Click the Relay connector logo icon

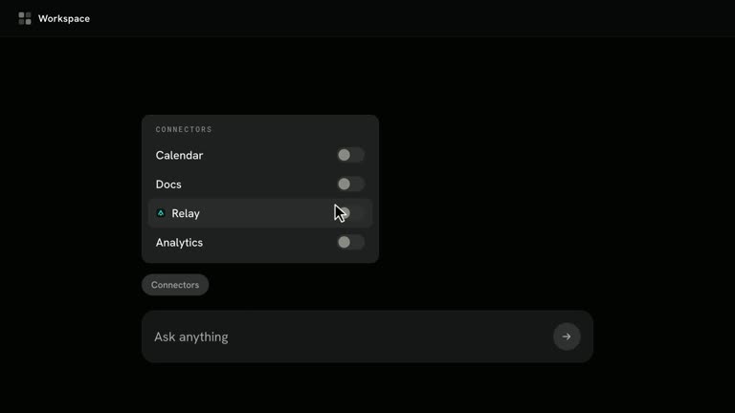[161, 213]
